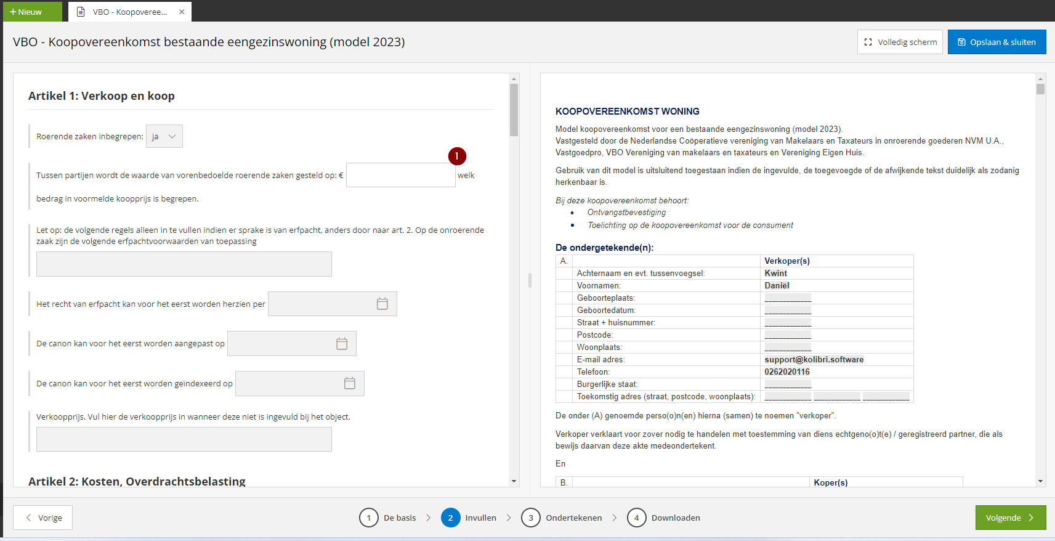1055x541 pixels.
Task: Open calendar for erfpacht herzien per date
Action: (382, 304)
